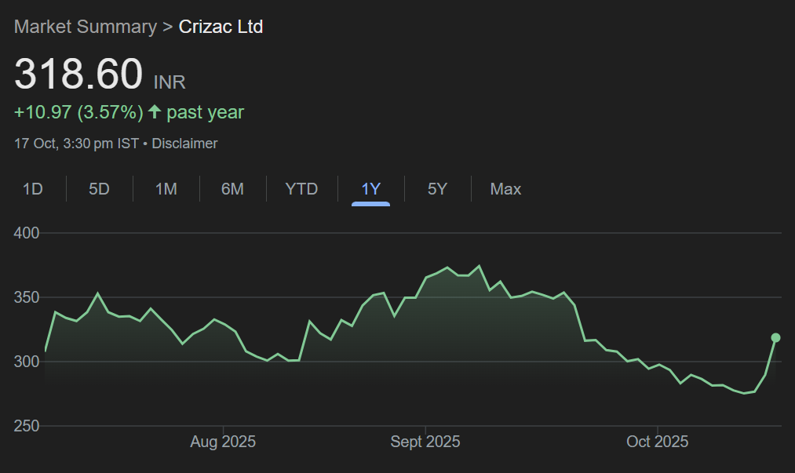Click the 400 price axis label
795x473 pixels.
[x=26, y=233]
